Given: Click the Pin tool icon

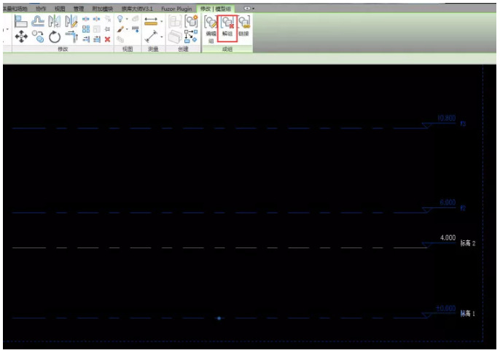Looking at the screenshot, I should point(107,29).
